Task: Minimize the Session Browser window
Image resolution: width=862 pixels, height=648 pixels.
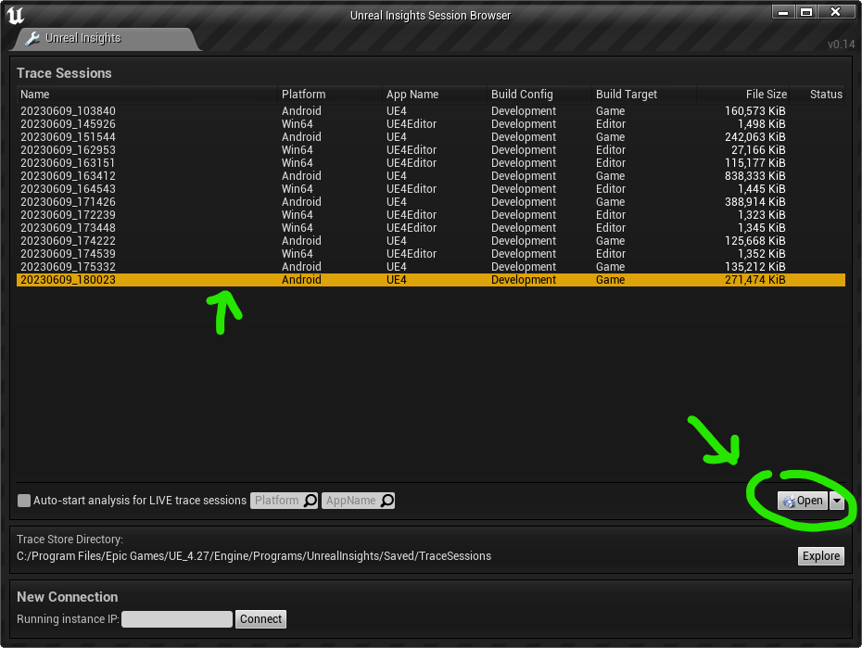Action: click(x=783, y=11)
